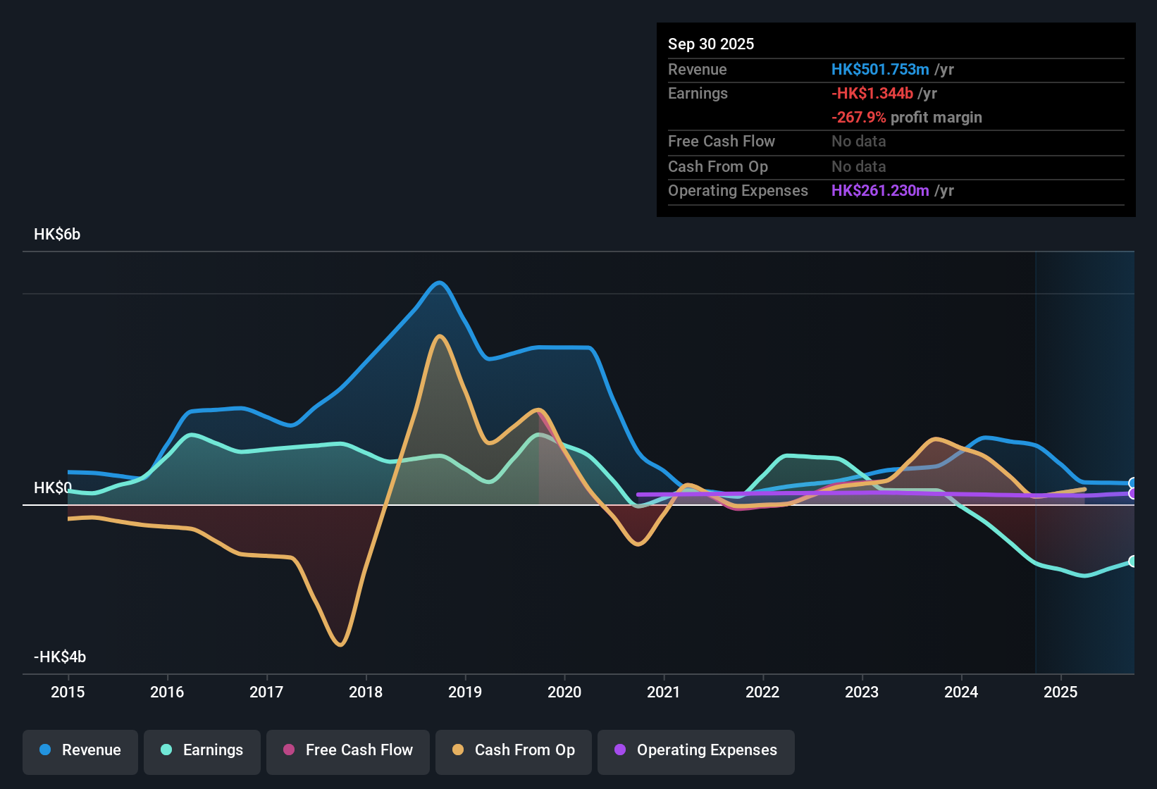
Task: Click the -267.9% profit margin text
Action: click(x=906, y=117)
